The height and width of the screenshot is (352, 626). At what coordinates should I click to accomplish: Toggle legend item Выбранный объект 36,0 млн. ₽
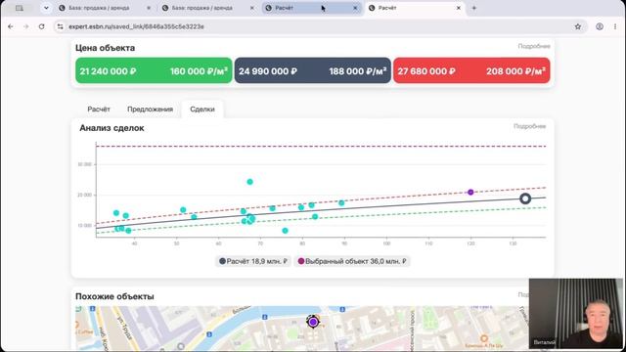352,261
